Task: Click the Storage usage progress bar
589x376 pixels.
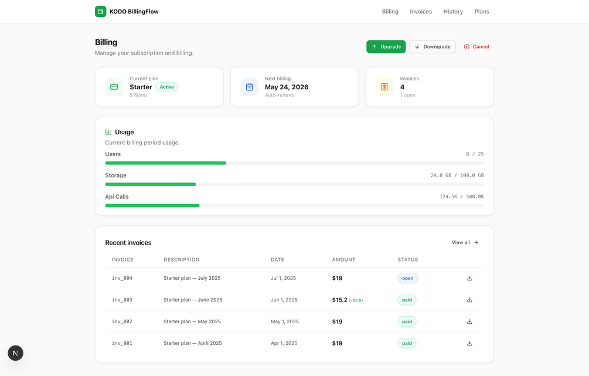Action: point(294,184)
